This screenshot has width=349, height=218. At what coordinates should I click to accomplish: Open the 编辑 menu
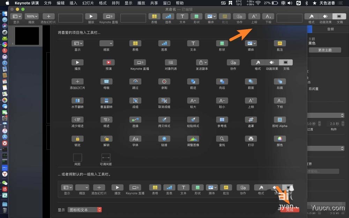point(60,3)
